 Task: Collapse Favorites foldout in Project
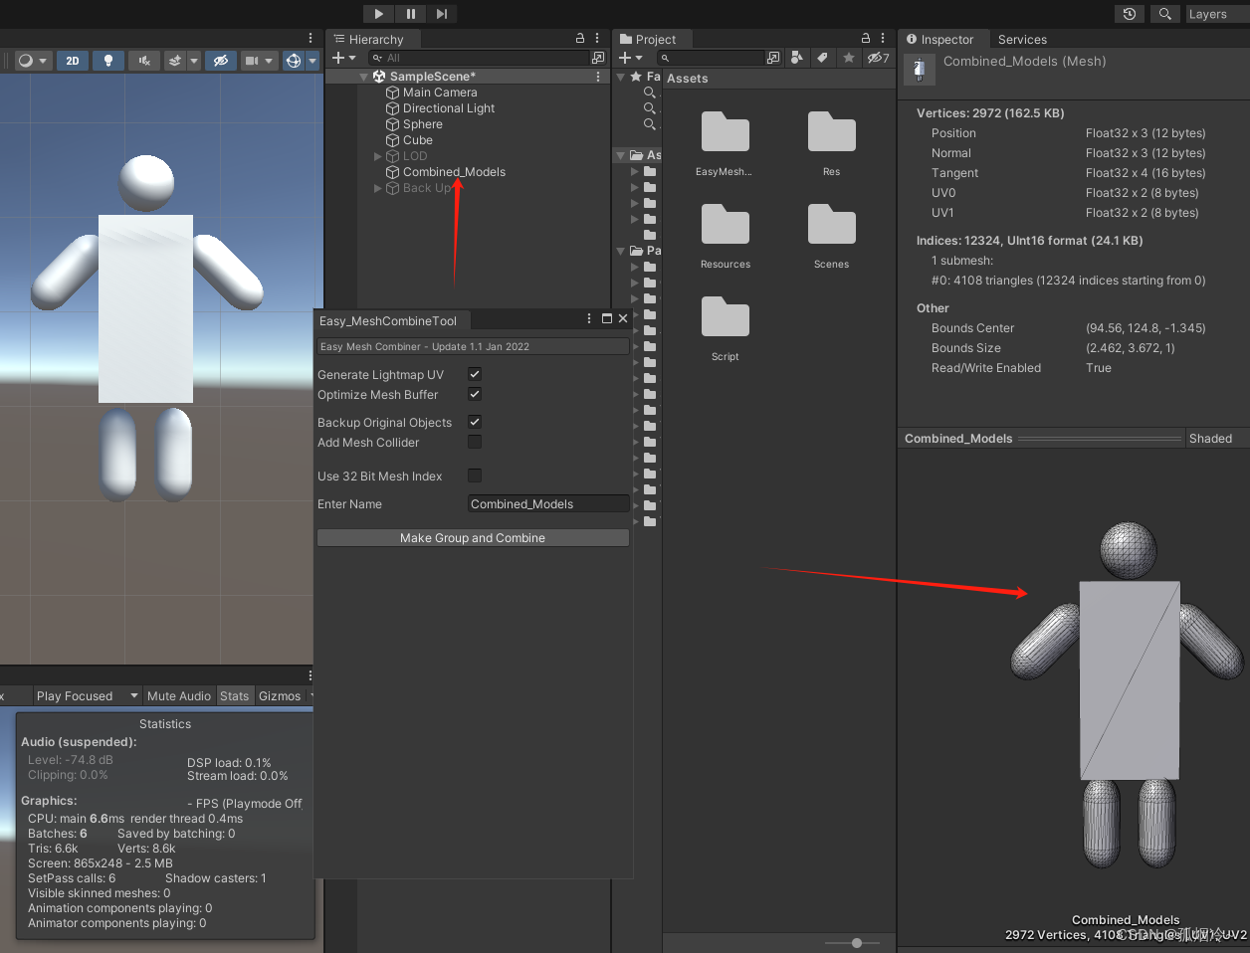click(621, 77)
